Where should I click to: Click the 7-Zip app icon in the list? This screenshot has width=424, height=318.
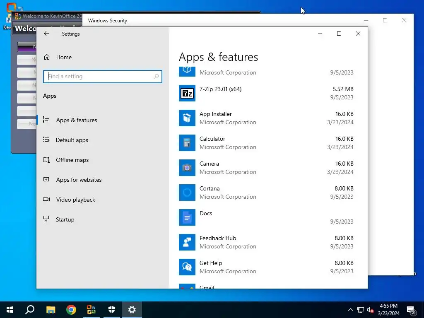pyautogui.click(x=187, y=93)
